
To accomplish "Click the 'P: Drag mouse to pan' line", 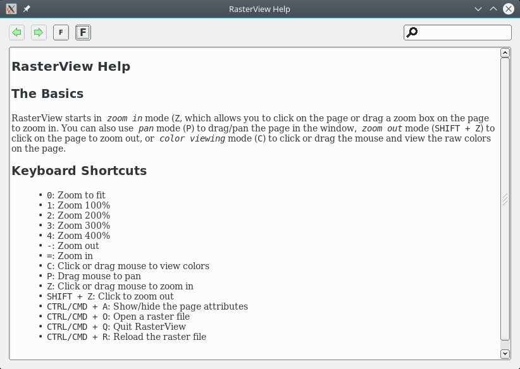I will [x=94, y=276].
